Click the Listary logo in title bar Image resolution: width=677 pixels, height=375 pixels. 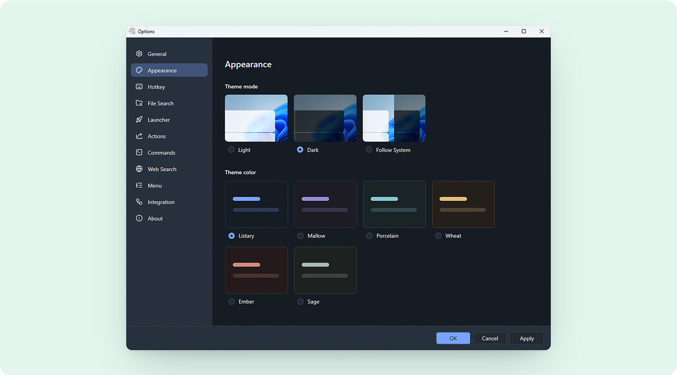click(132, 31)
